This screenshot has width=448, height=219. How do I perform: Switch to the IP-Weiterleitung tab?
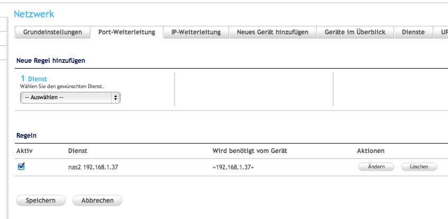point(196,32)
